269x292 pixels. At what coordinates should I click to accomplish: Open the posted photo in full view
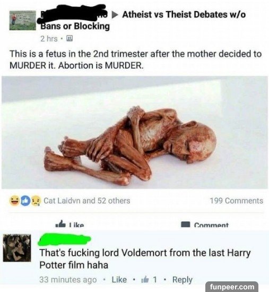click(135, 132)
